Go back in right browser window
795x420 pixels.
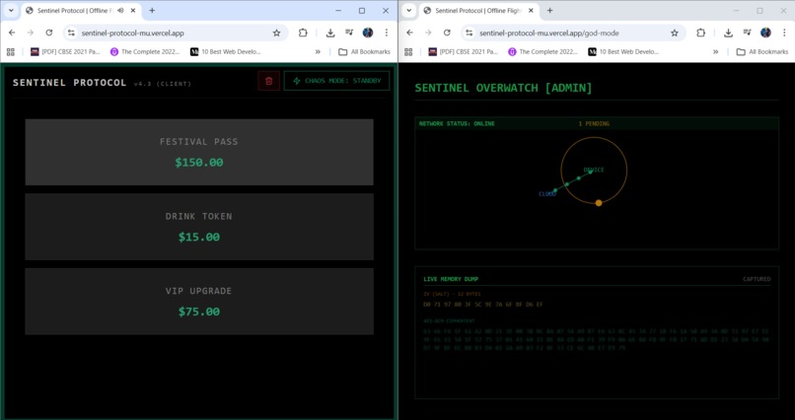[x=410, y=33]
